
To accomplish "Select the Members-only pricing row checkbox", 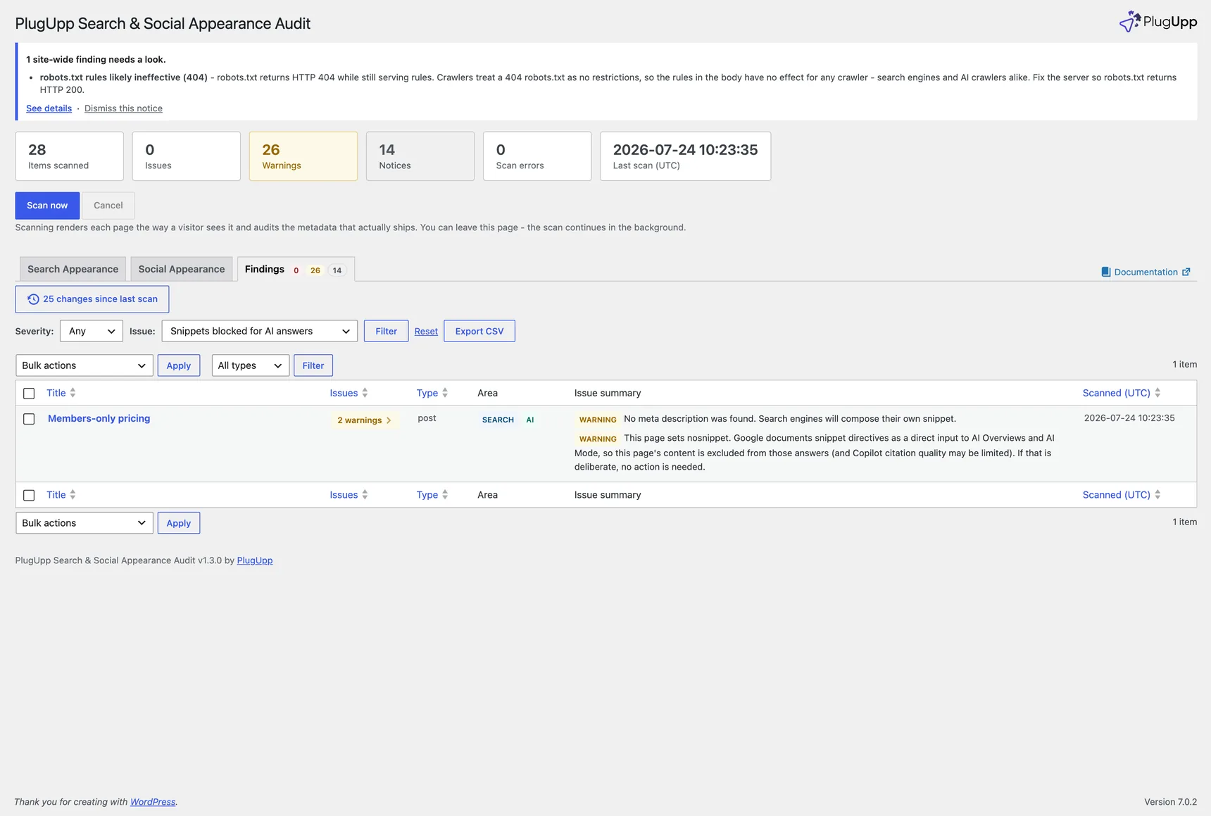I will pyautogui.click(x=29, y=419).
